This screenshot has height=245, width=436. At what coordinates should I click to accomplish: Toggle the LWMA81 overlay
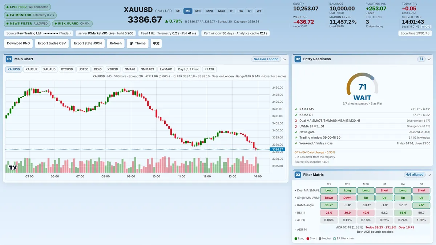166,69
